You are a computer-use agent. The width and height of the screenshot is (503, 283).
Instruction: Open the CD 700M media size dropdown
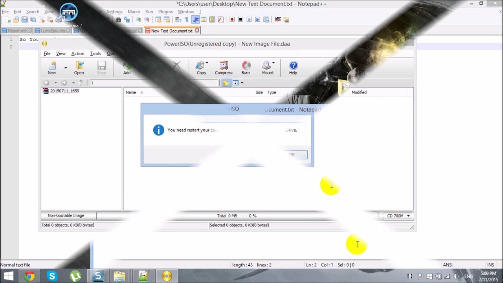click(398, 216)
